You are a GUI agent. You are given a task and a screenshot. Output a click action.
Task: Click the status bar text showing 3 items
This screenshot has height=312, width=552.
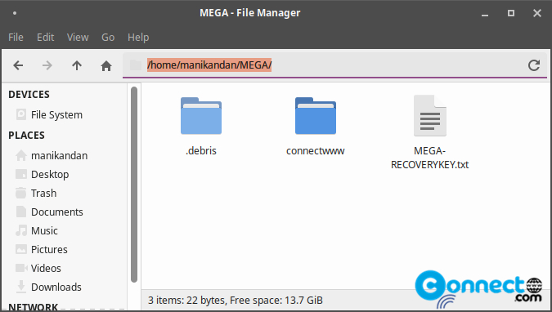pos(236,300)
